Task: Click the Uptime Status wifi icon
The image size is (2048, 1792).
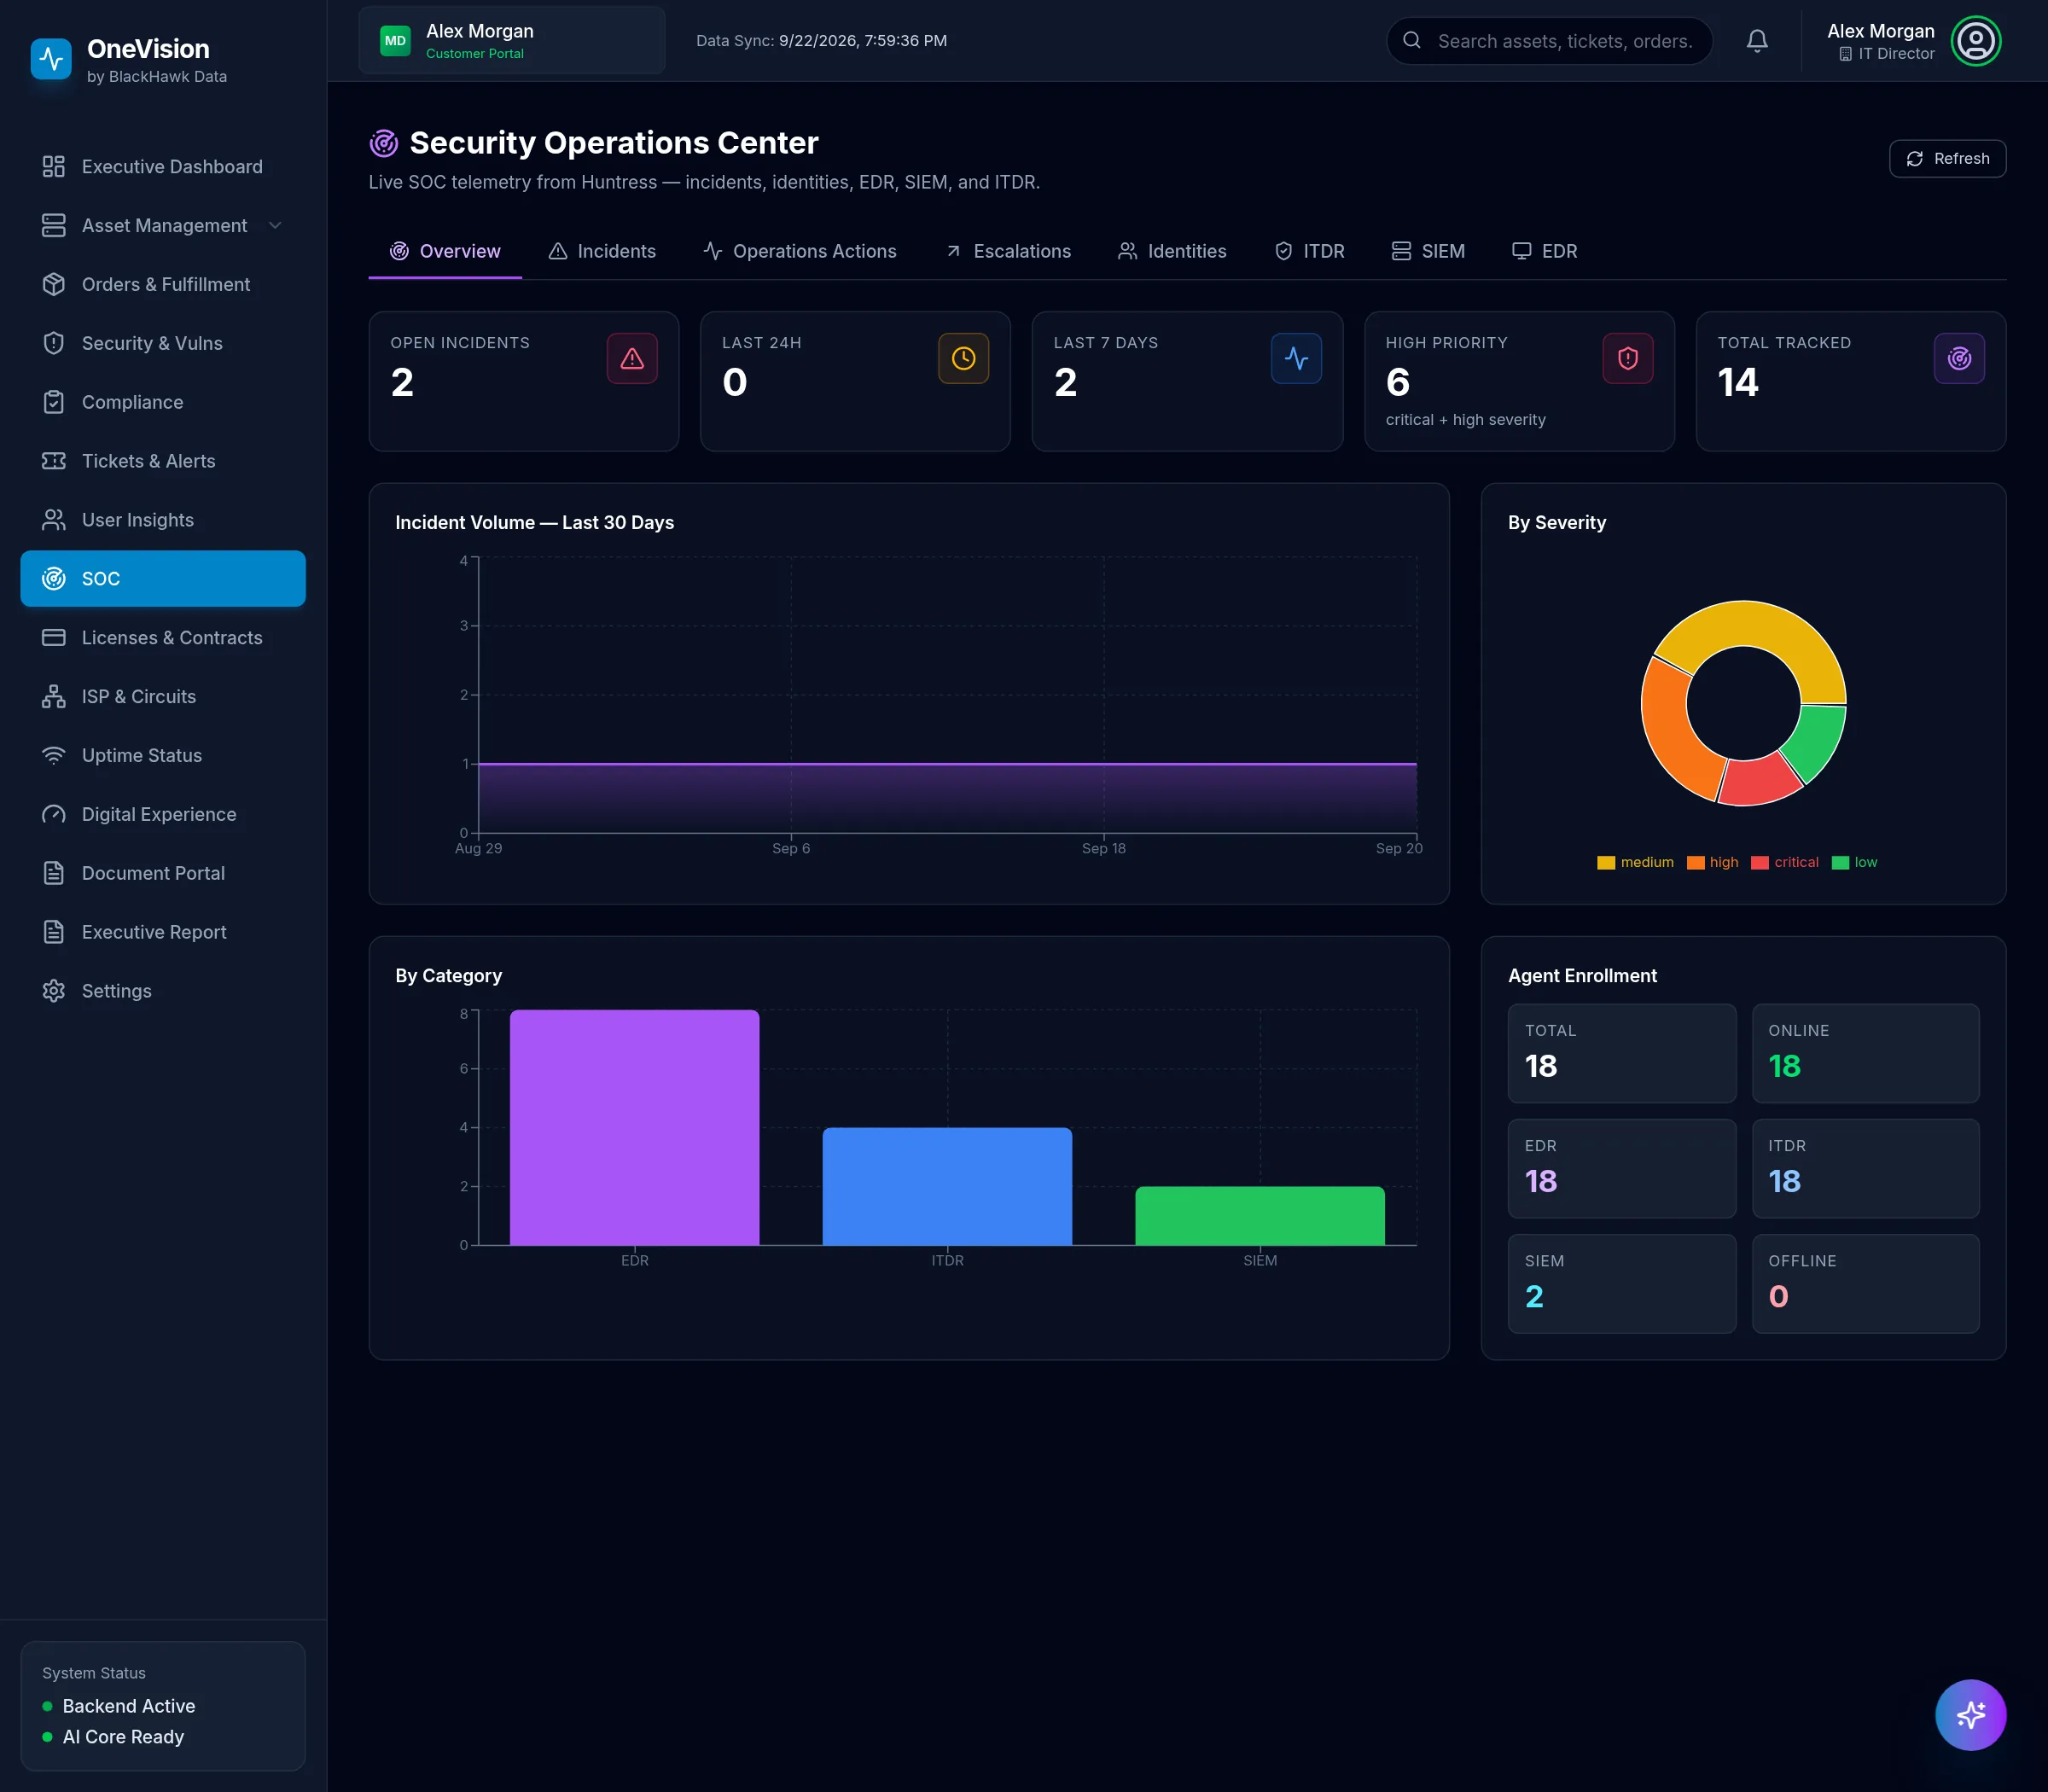Action: coord(54,755)
